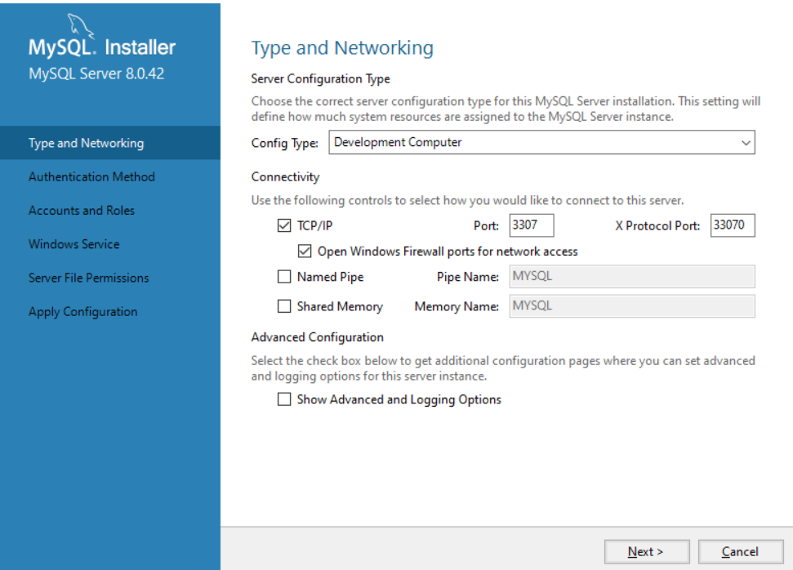Click the Next button
Screen dimensions: 793x570
tap(647, 552)
